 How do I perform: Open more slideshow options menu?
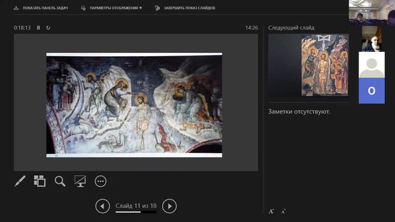tap(101, 181)
